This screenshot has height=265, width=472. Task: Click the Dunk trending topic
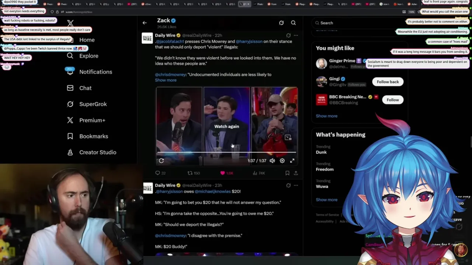321,152
